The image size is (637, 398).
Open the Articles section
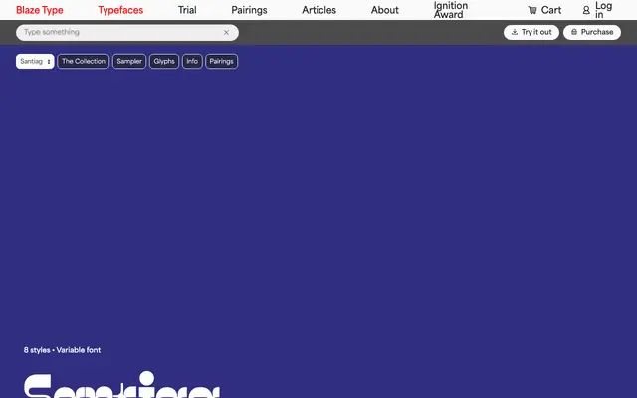tap(318, 10)
